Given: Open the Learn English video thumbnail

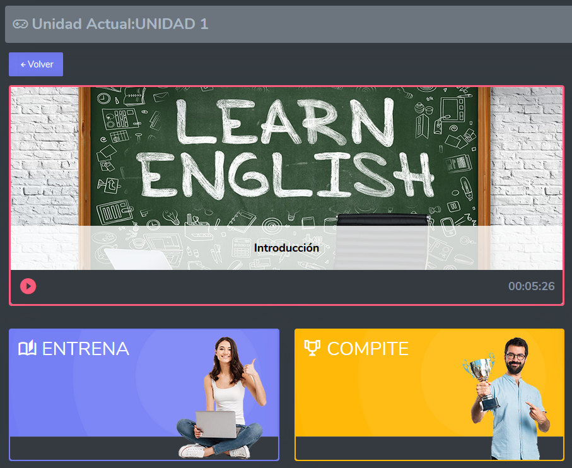Looking at the screenshot, I should pos(286,178).
